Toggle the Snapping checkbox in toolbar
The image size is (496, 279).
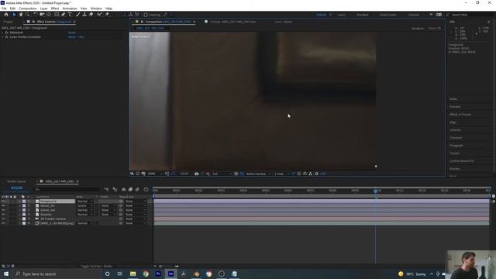pos(146,15)
